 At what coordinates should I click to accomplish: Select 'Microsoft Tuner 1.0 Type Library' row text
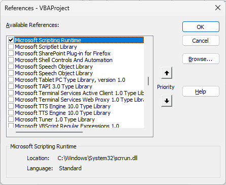pyautogui.click(x=55, y=119)
